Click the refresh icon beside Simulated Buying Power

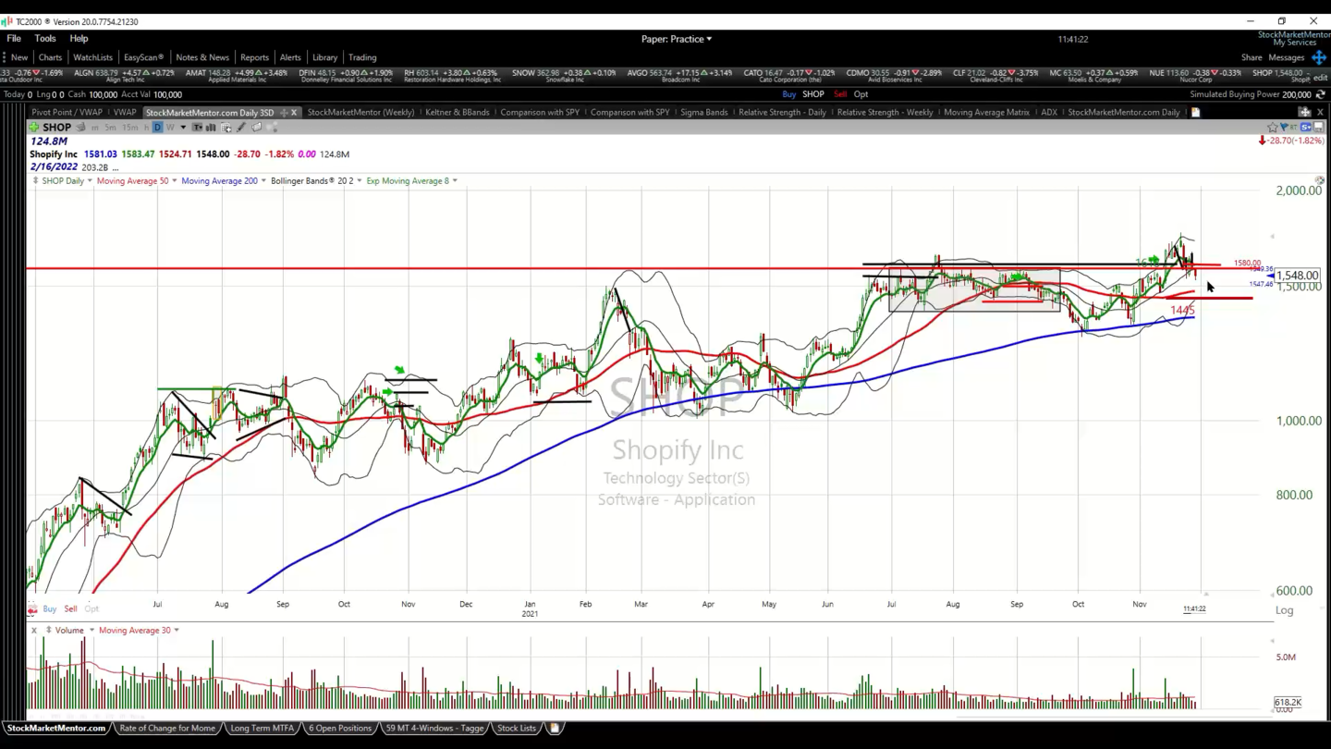click(1321, 94)
